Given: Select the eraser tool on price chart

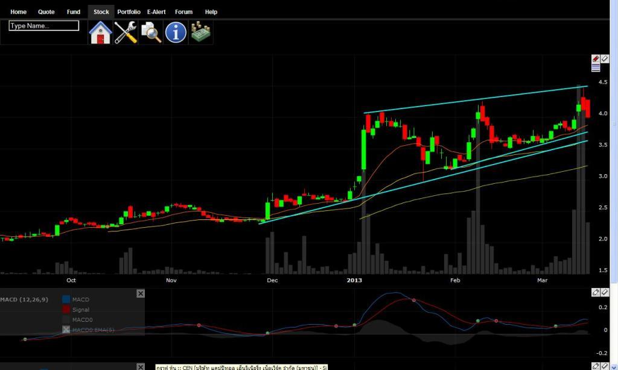Looking at the screenshot, I should [x=605, y=59].
